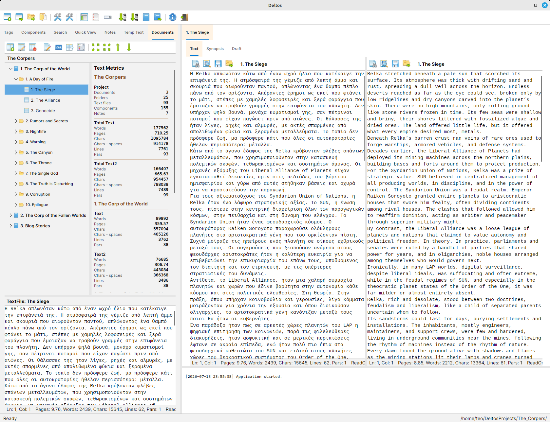550x422 pixels.
Task: Delete document with the table red minus icon
Action: pyautogui.click(x=33, y=47)
